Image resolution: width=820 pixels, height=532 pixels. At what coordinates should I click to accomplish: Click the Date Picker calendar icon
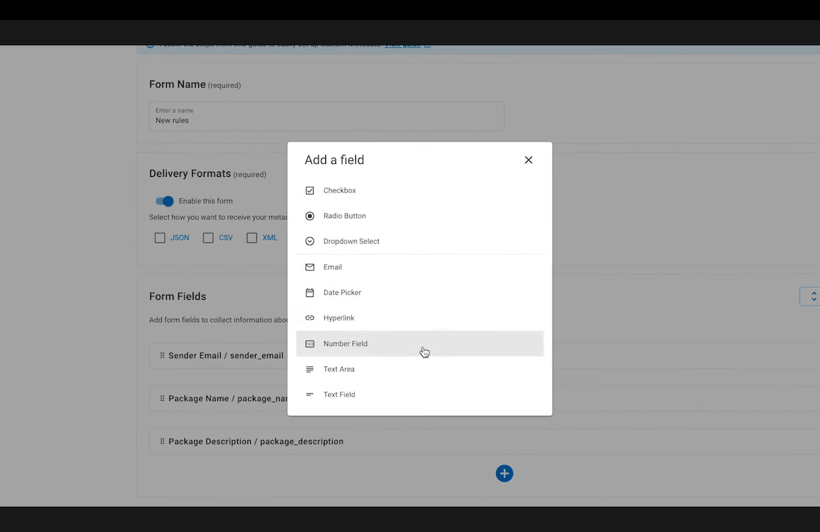310,292
